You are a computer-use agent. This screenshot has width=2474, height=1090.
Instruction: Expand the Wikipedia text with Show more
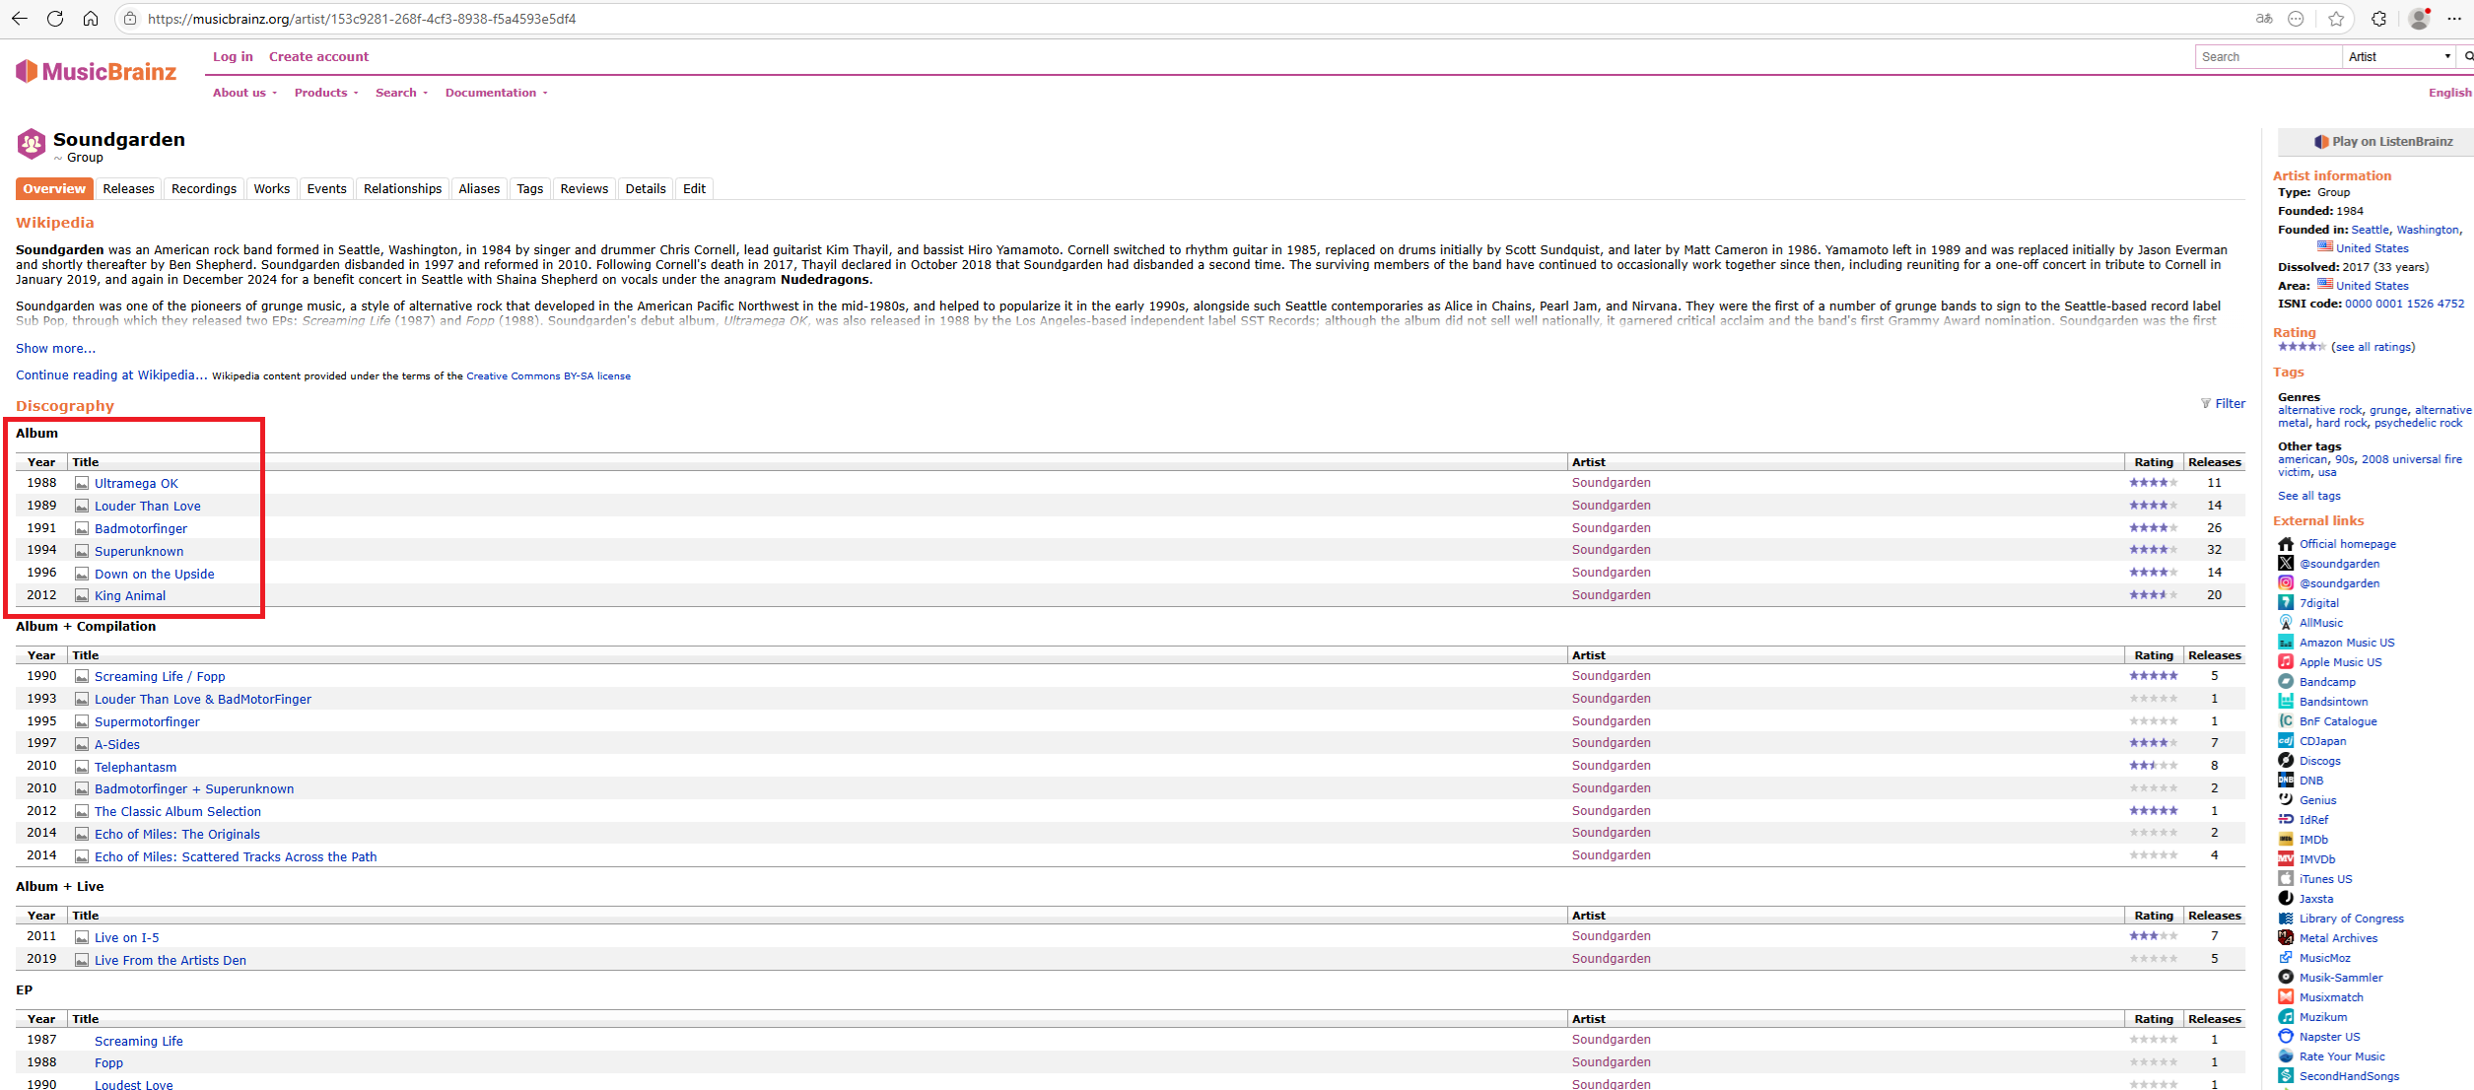55,349
